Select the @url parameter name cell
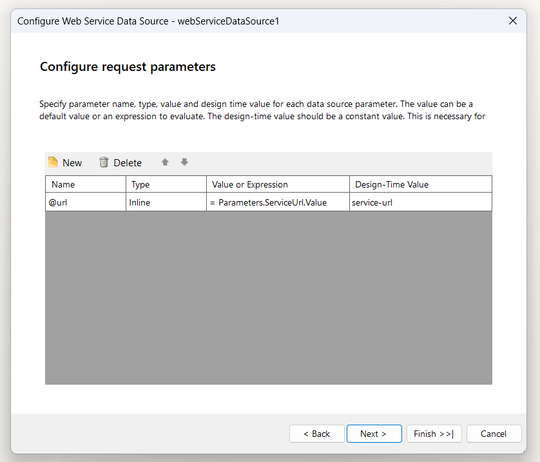 pos(85,202)
